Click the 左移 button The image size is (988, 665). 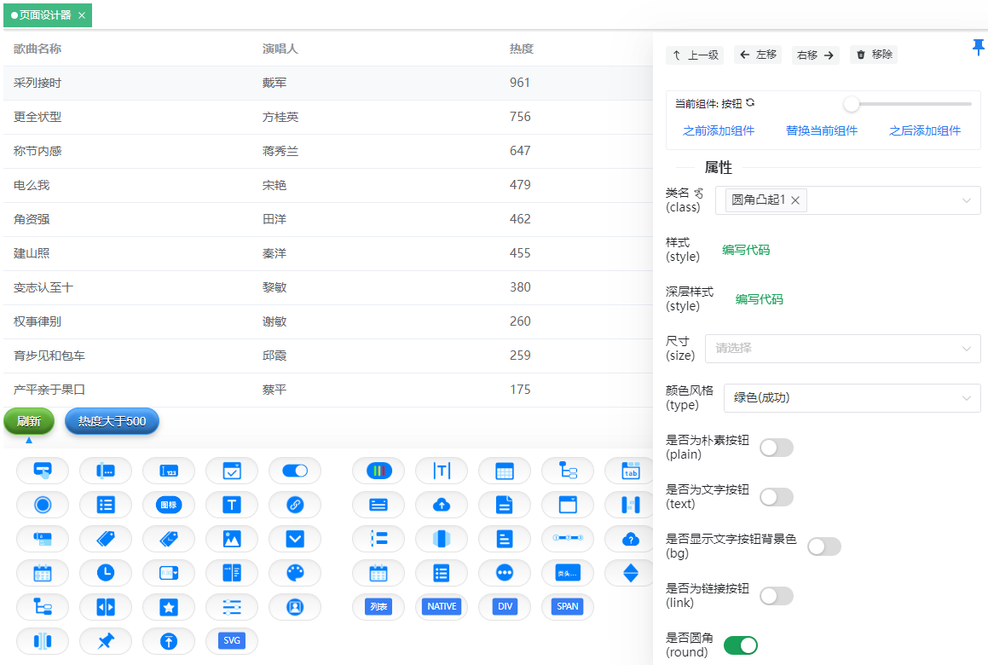point(757,55)
